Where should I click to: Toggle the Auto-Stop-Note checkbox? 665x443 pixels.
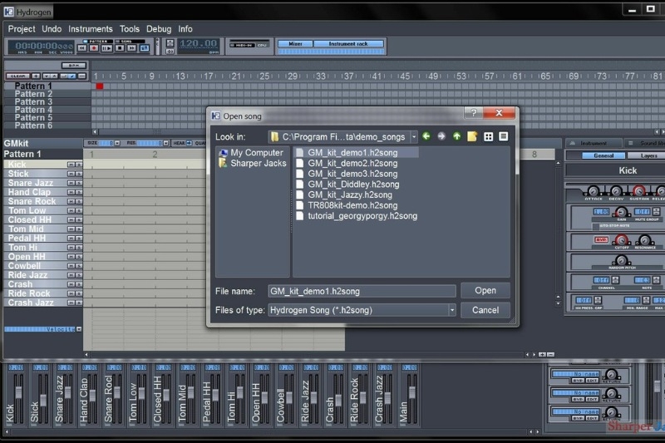click(598, 226)
